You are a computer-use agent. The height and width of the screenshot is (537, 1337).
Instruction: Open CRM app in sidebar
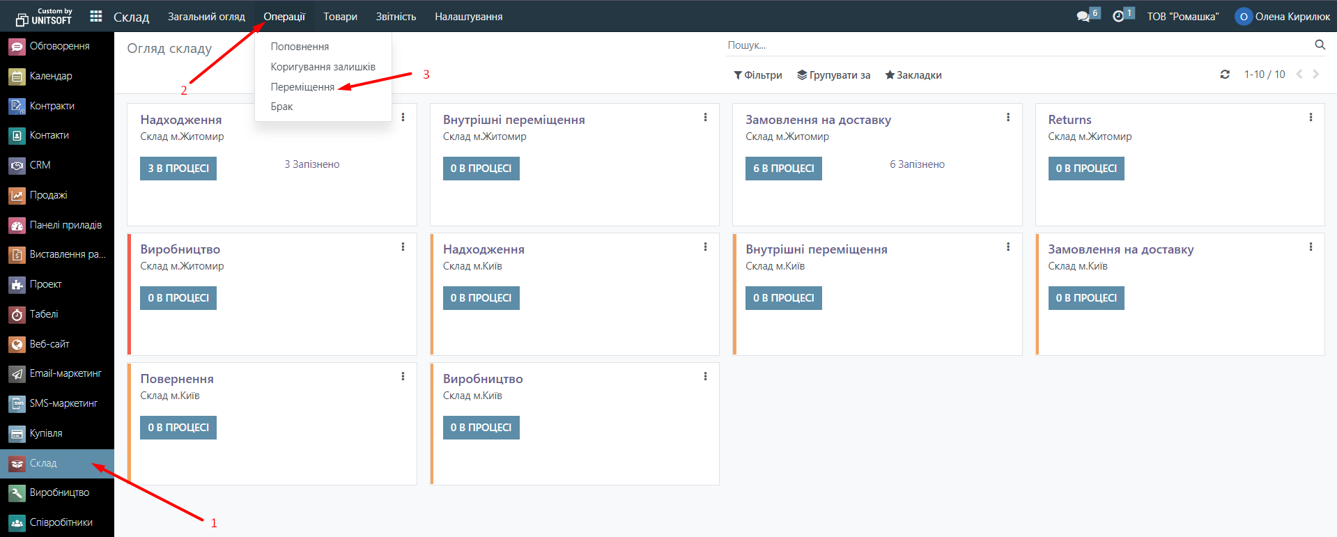40,165
